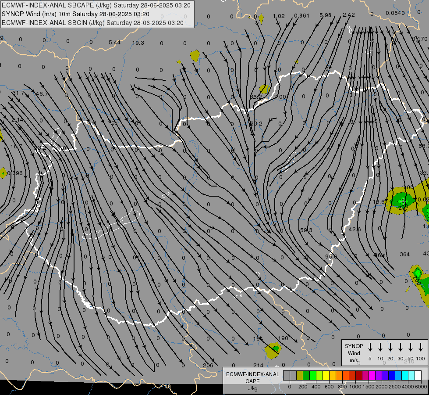Image resolution: width=429 pixels, height=395 pixels.
Task: Pick the dark blue swatch in the CAPE legend
Action: pos(391,376)
